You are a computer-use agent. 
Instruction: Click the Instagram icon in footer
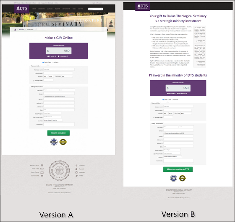pyautogui.click(x=76, y=172)
